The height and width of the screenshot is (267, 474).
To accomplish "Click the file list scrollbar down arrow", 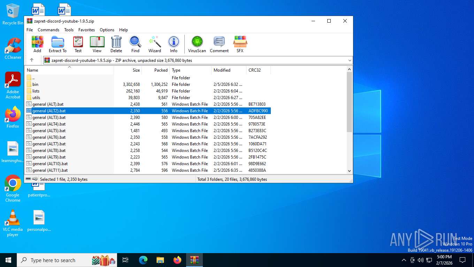I will (x=350, y=171).
